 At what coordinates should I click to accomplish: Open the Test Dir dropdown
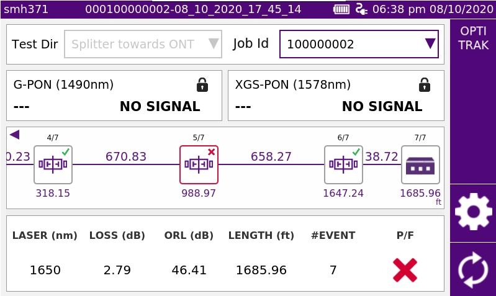(x=143, y=44)
